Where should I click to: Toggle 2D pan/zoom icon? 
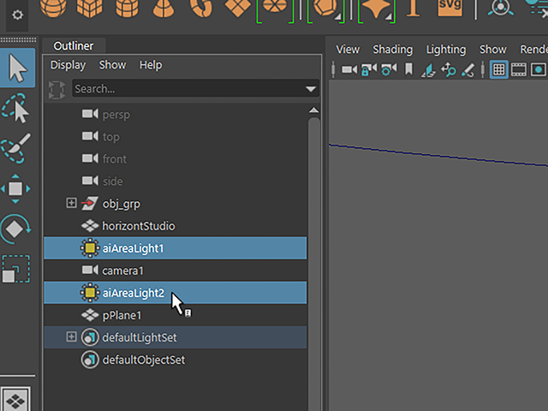click(448, 69)
